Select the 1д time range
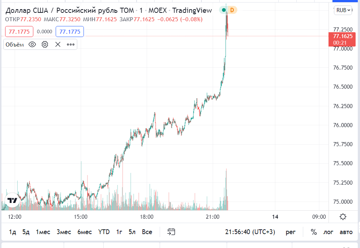The height and width of the screenshot is (248, 360). (x=12, y=232)
